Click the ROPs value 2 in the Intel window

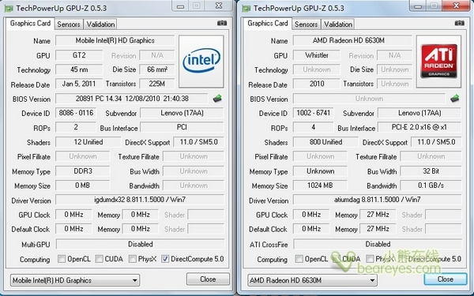click(76, 127)
